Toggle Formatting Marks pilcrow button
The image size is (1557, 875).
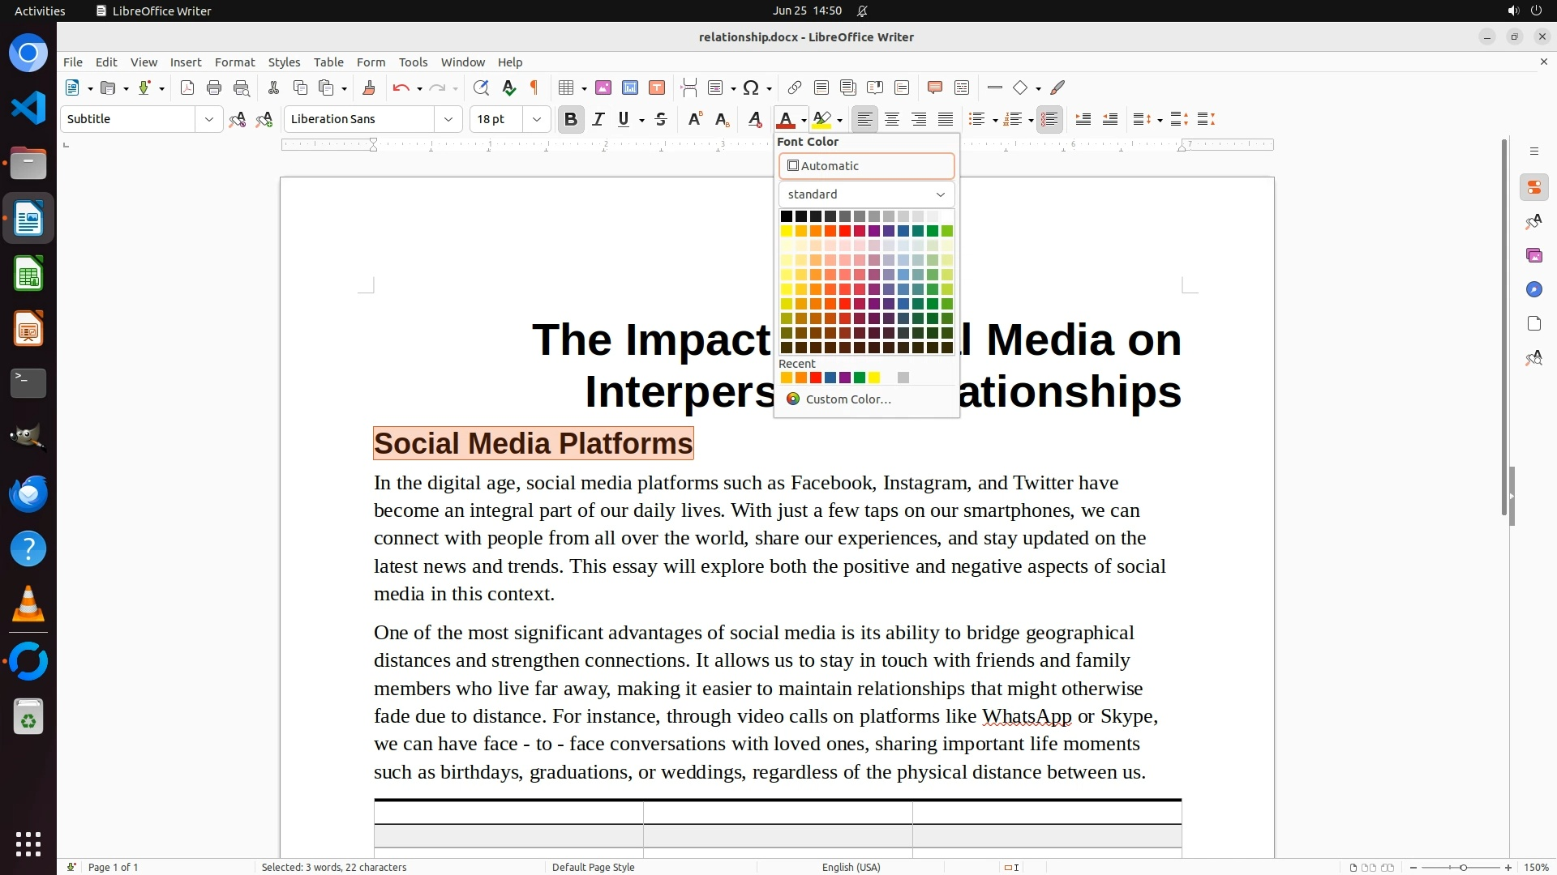pos(534,87)
